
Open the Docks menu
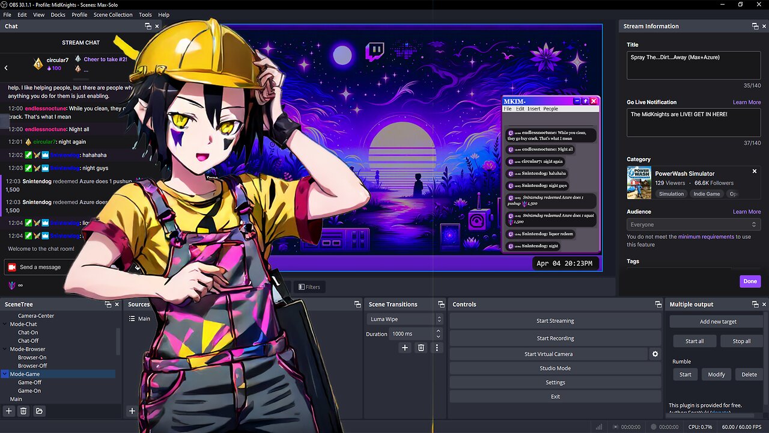tap(58, 14)
